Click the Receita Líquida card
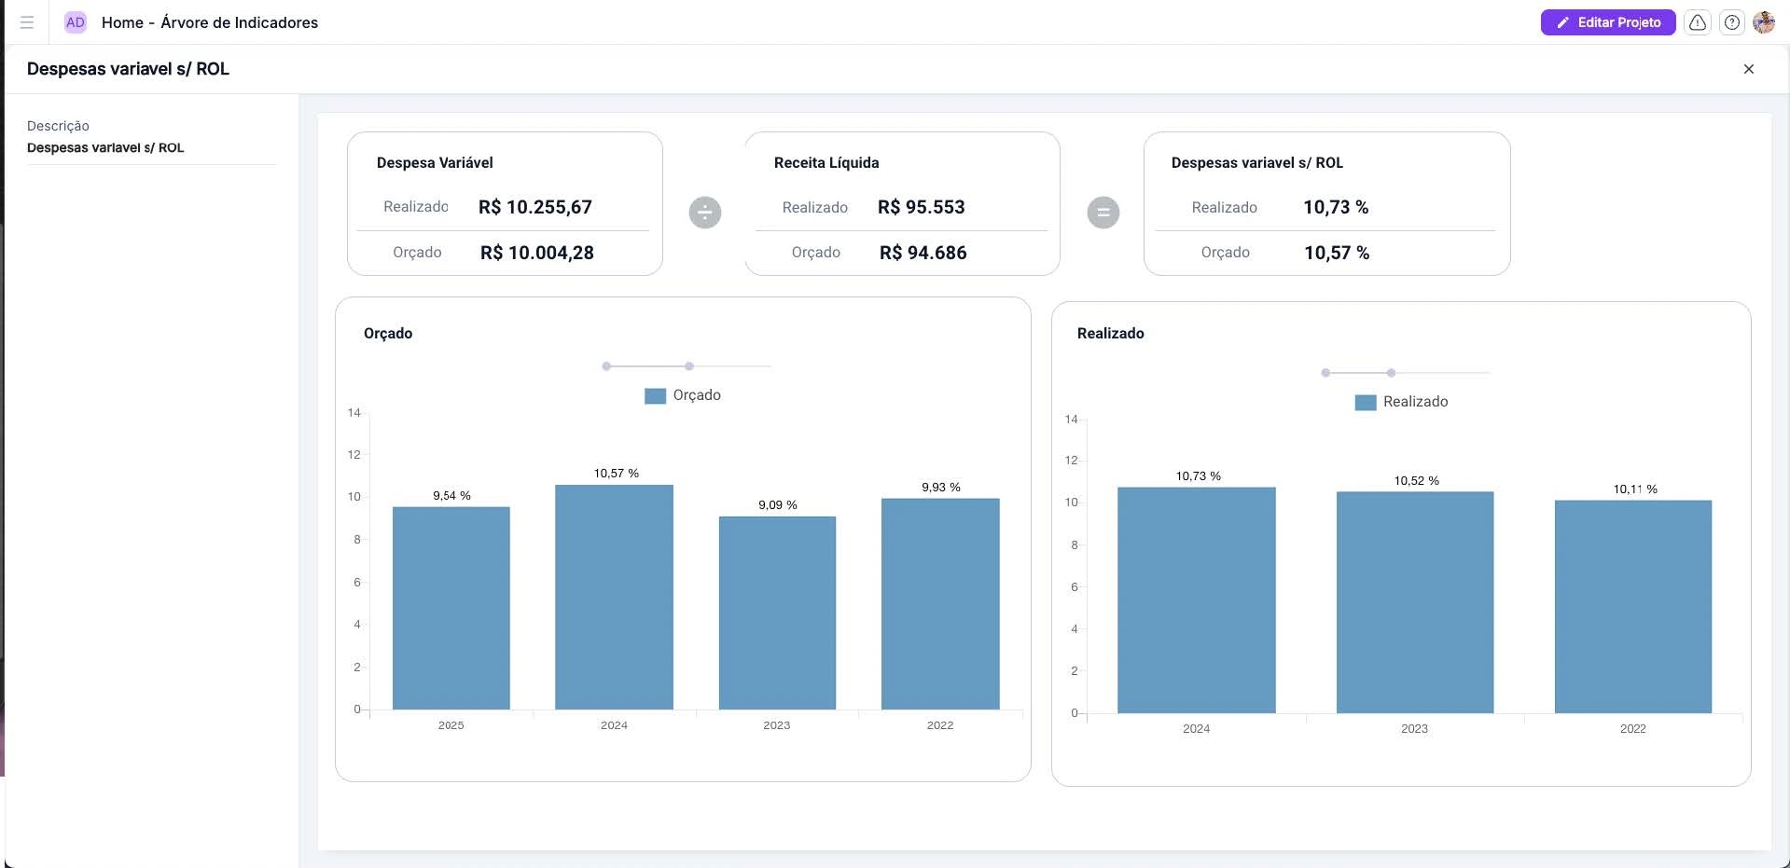Screen dimensions: 1790x868 902,203
